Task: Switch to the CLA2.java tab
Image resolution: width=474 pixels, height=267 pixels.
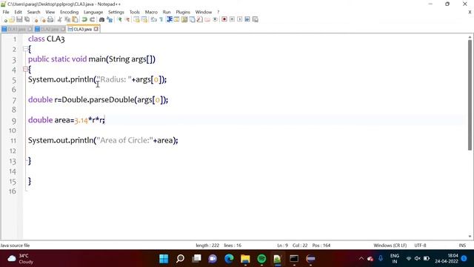Action: pyautogui.click(x=50, y=29)
